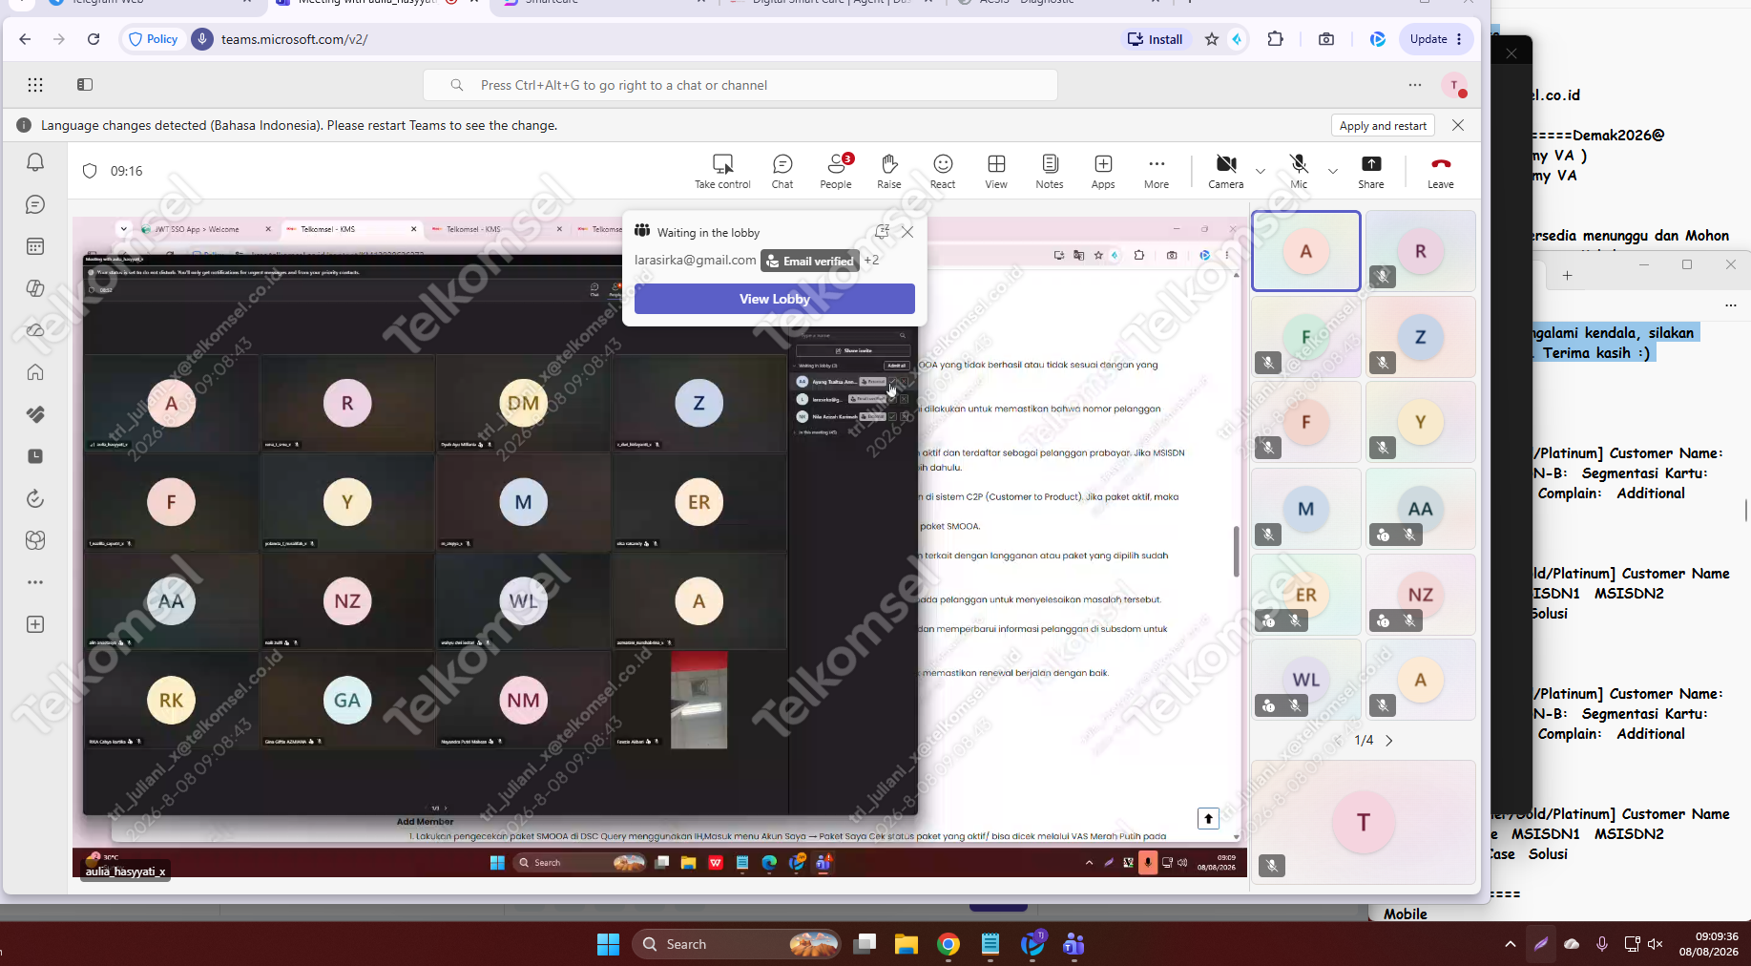Screen dimensions: 1751x966
Task: Select participant tile Z in the side gallery
Action: click(x=1421, y=336)
